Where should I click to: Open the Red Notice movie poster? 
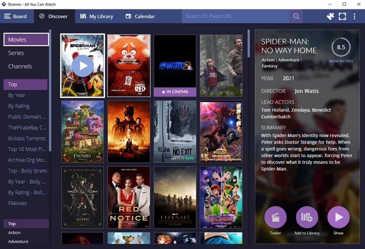pos(129,197)
